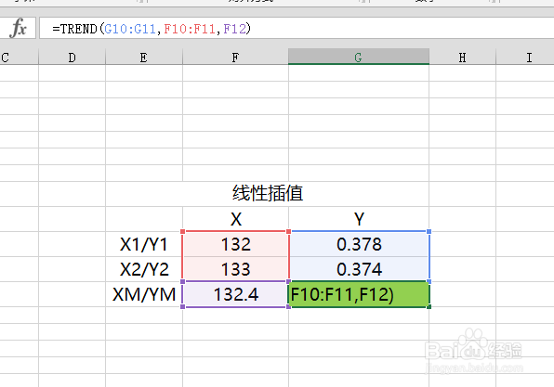Select the X1/Y1 label cell

coord(144,244)
